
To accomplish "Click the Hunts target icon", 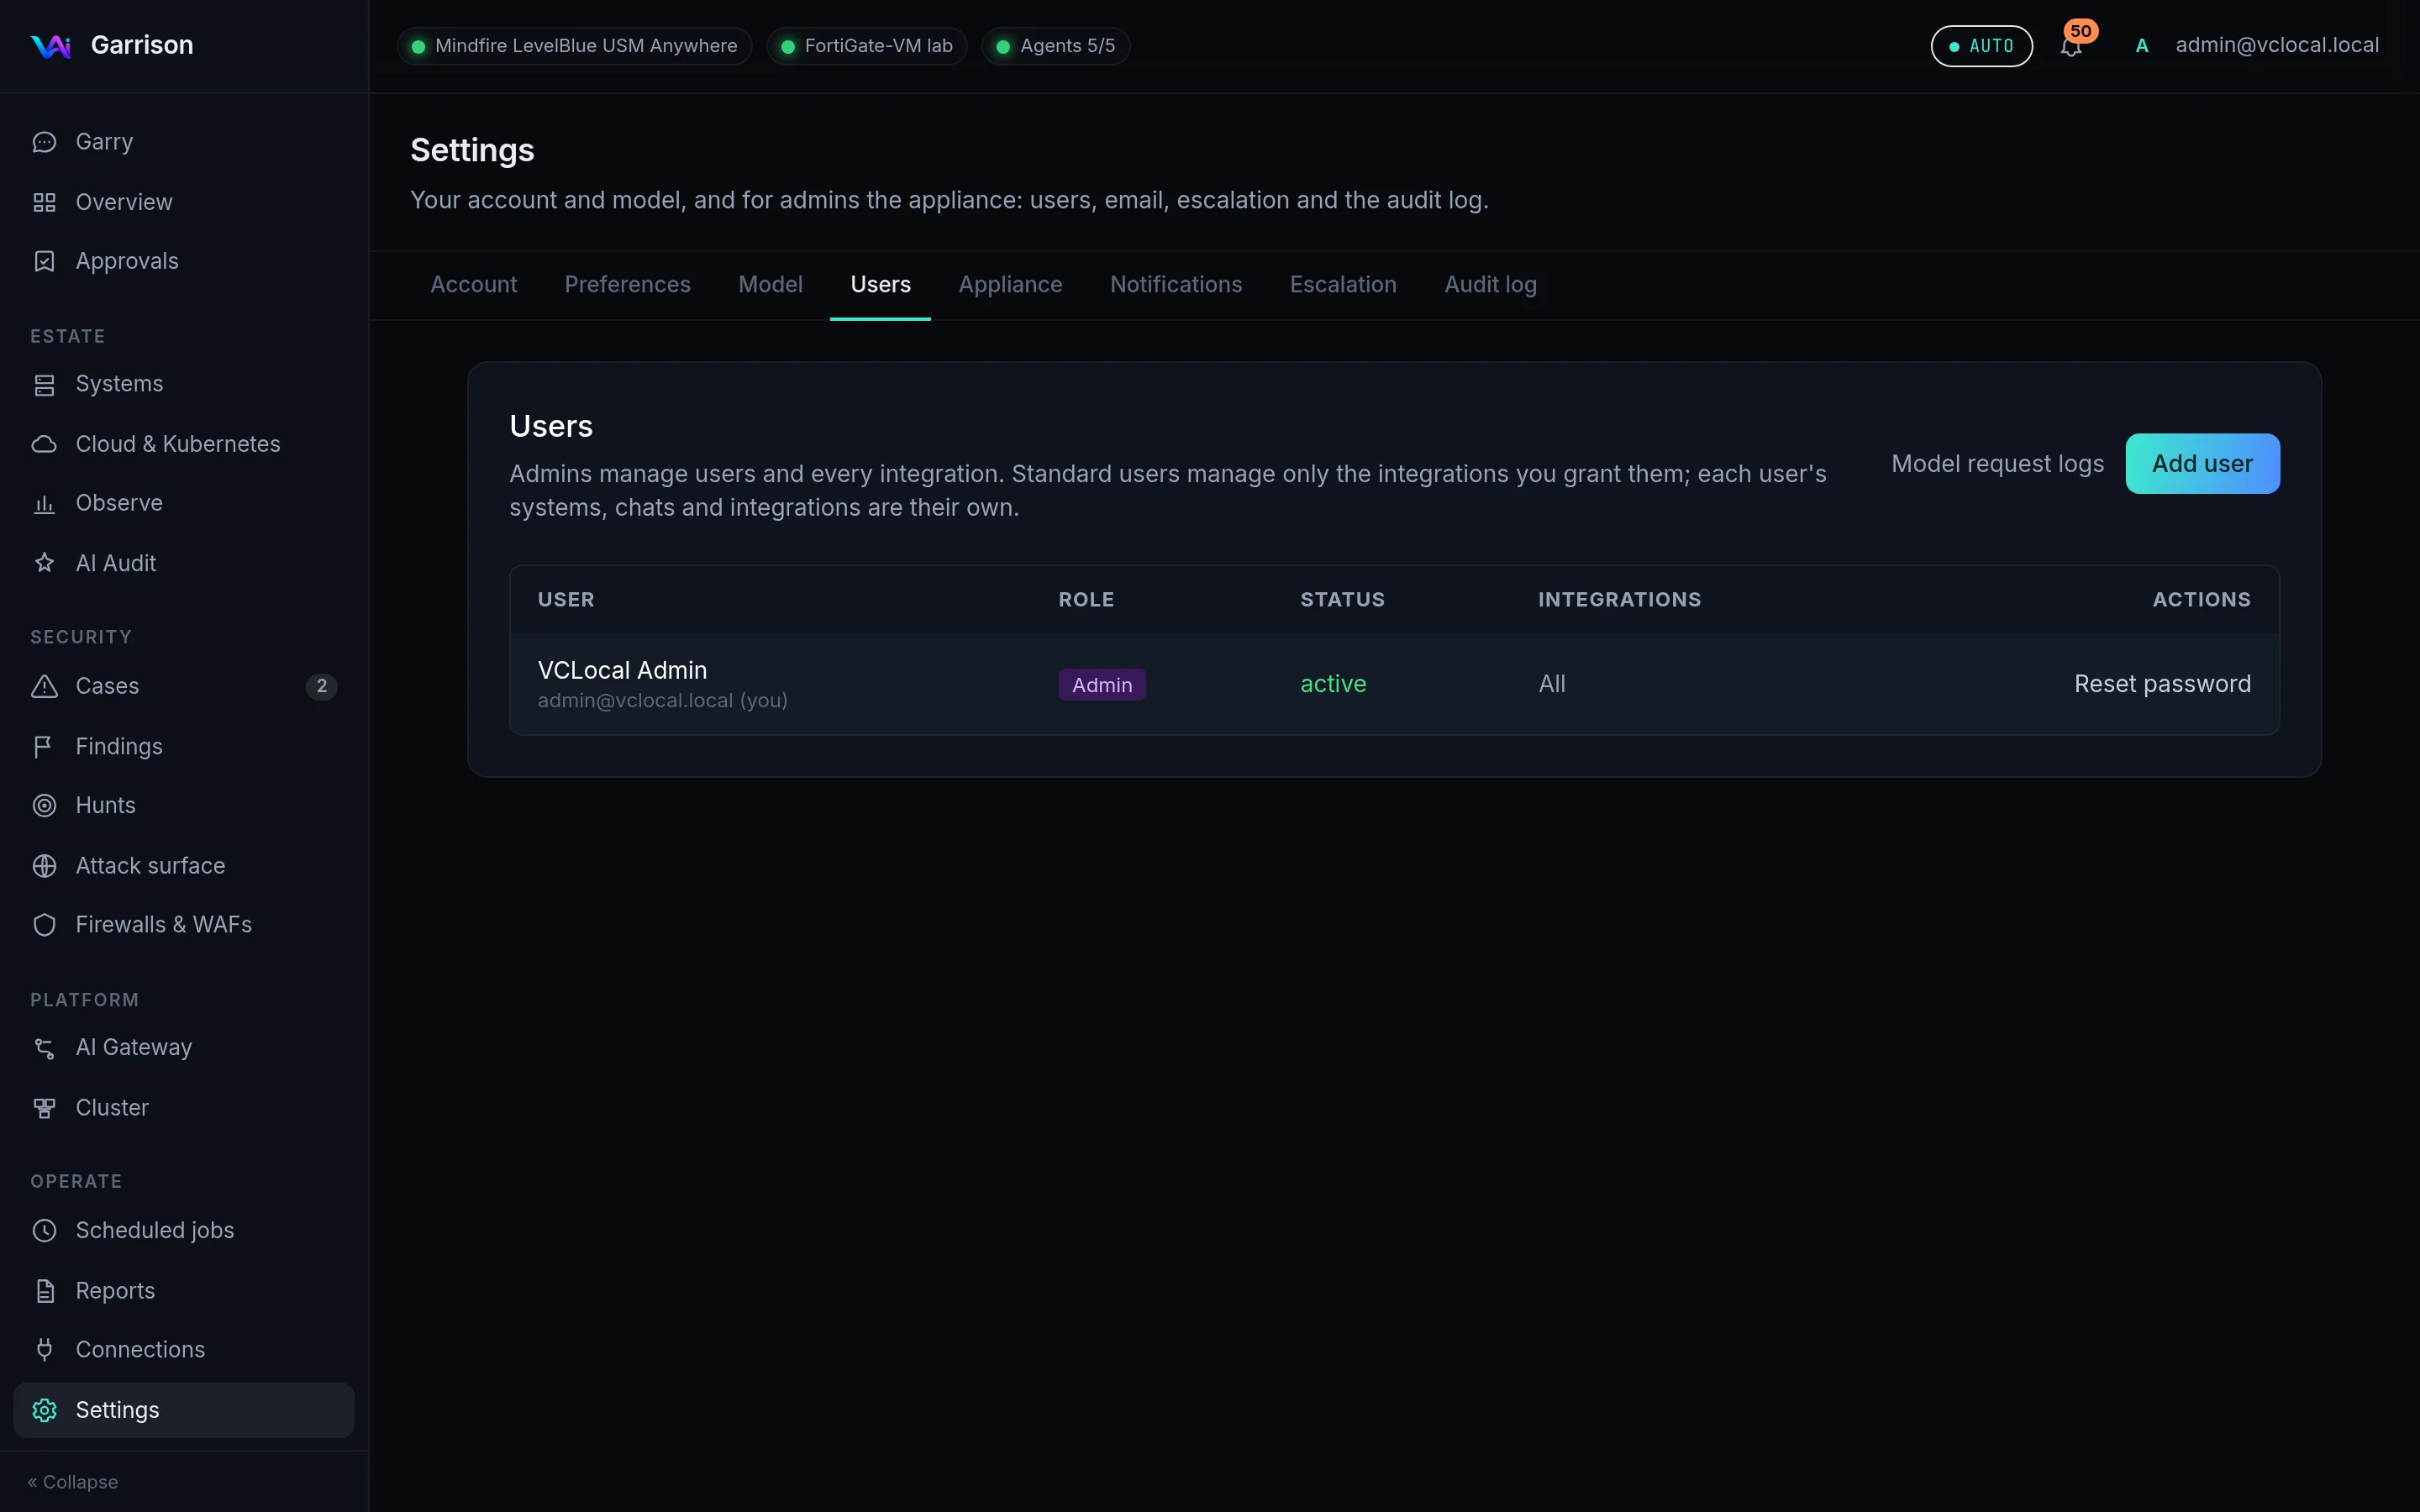I will [44, 805].
